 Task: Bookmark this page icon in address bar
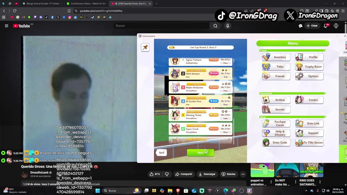(69, 11)
